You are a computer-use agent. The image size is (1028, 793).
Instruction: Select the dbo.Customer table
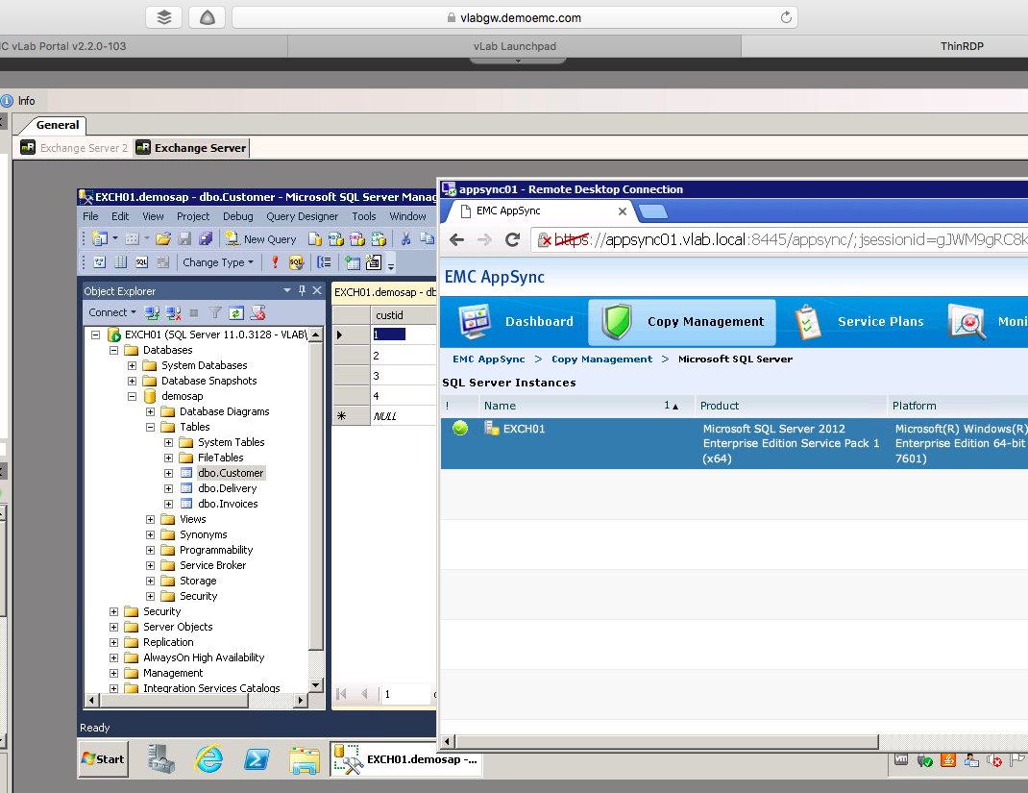[231, 473]
